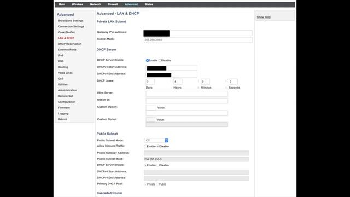The width and height of the screenshot is (350, 197).
Task: Open Configuration page
Action: click(67, 102)
